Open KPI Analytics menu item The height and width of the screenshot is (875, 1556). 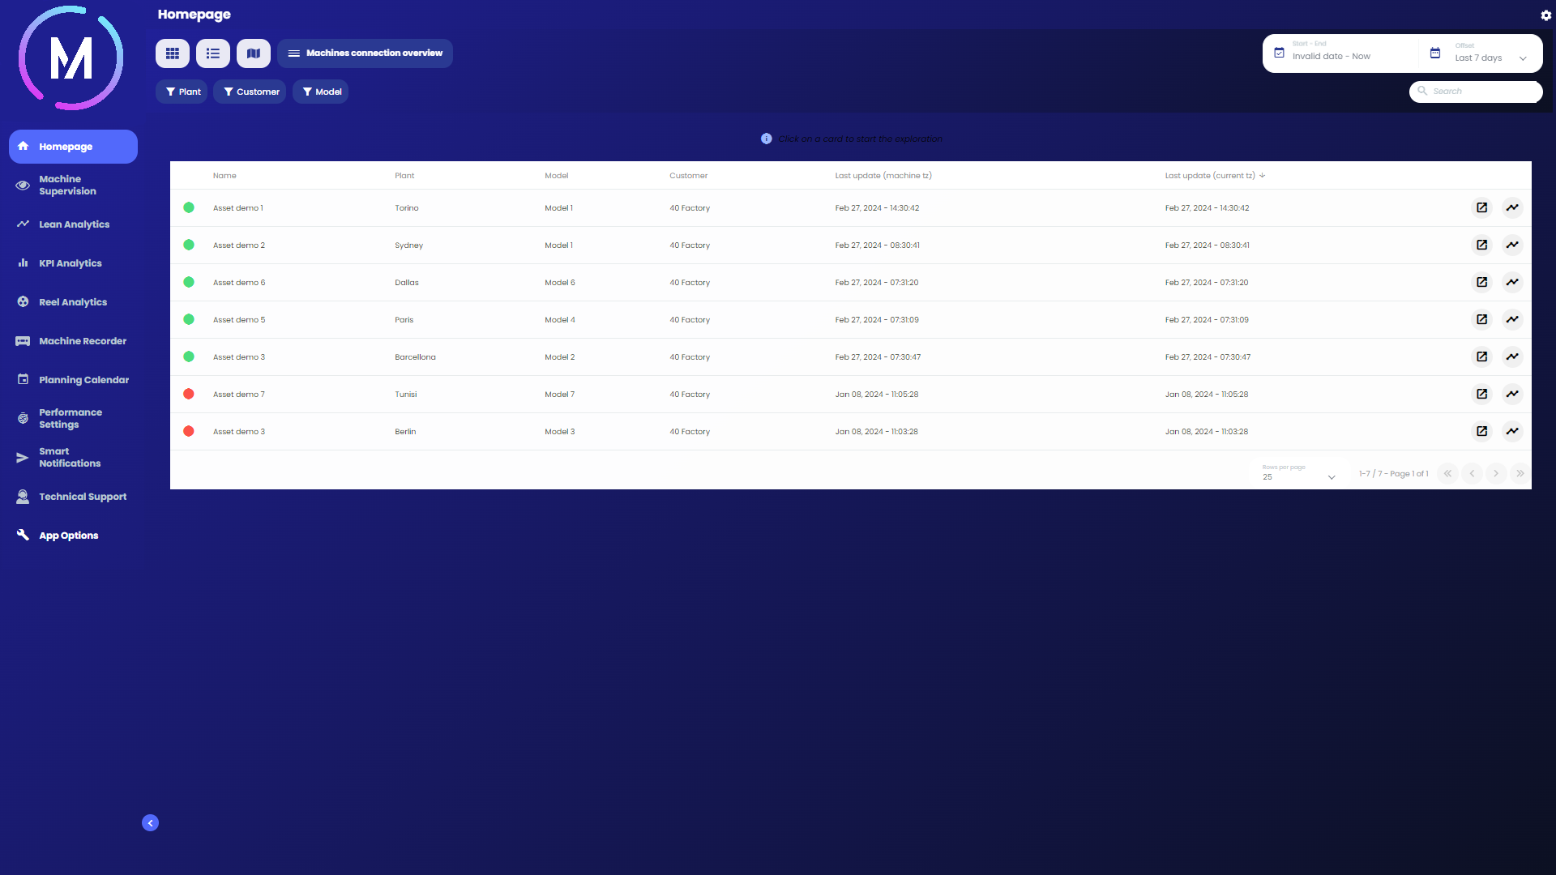[71, 263]
